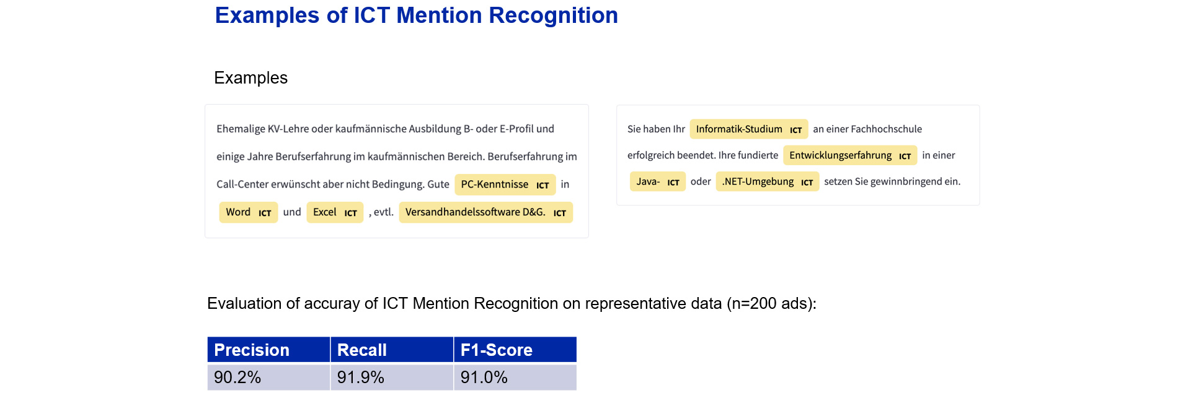1178x406 pixels.
Task: Select the Entwicklungserfahrung ICT tag
Action: tap(850, 155)
